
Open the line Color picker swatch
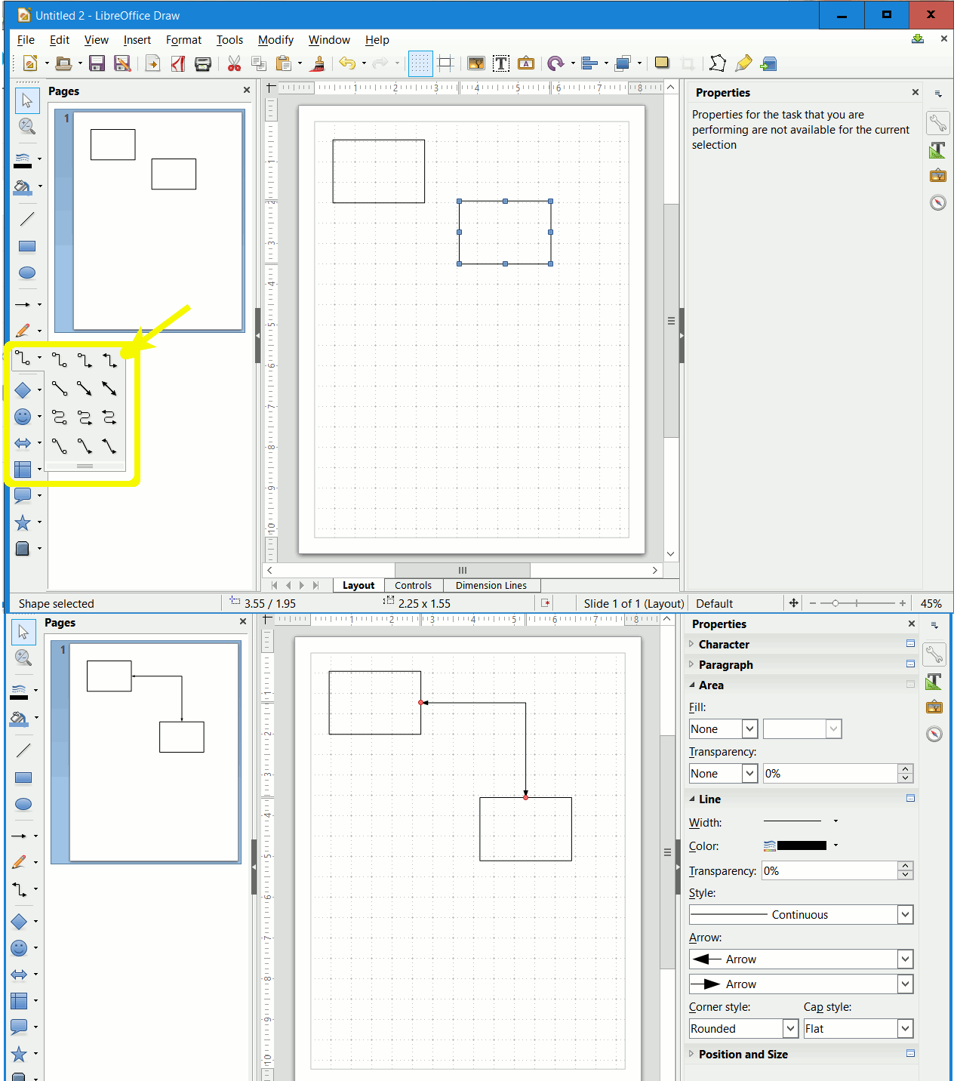pyautogui.click(x=800, y=845)
